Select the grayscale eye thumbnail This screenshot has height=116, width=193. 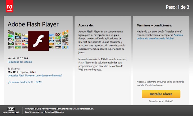tap(11, 48)
